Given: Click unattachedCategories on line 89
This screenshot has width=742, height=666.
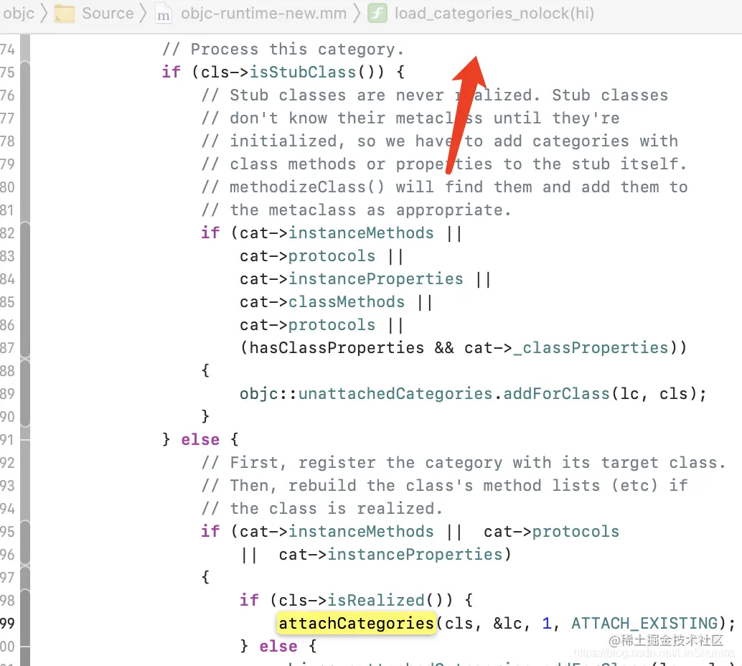Looking at the screenshot, I should [395, 394].
